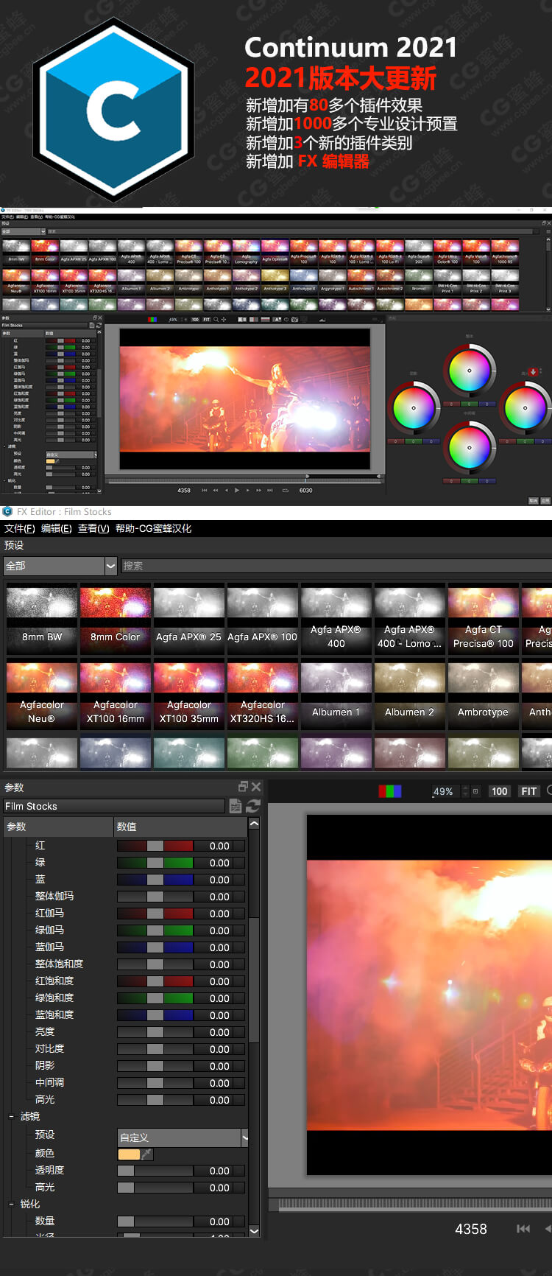Open the orange 颜色 color swatch

(129, 1154)
